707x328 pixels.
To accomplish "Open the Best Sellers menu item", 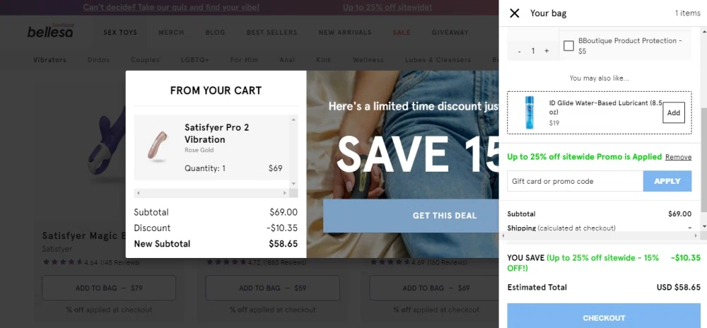I will point(271,33).
